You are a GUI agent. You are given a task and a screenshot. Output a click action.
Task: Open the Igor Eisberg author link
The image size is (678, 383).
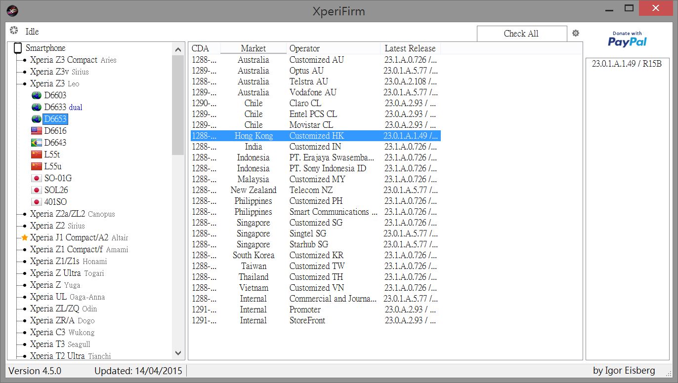tap(625, 371)
